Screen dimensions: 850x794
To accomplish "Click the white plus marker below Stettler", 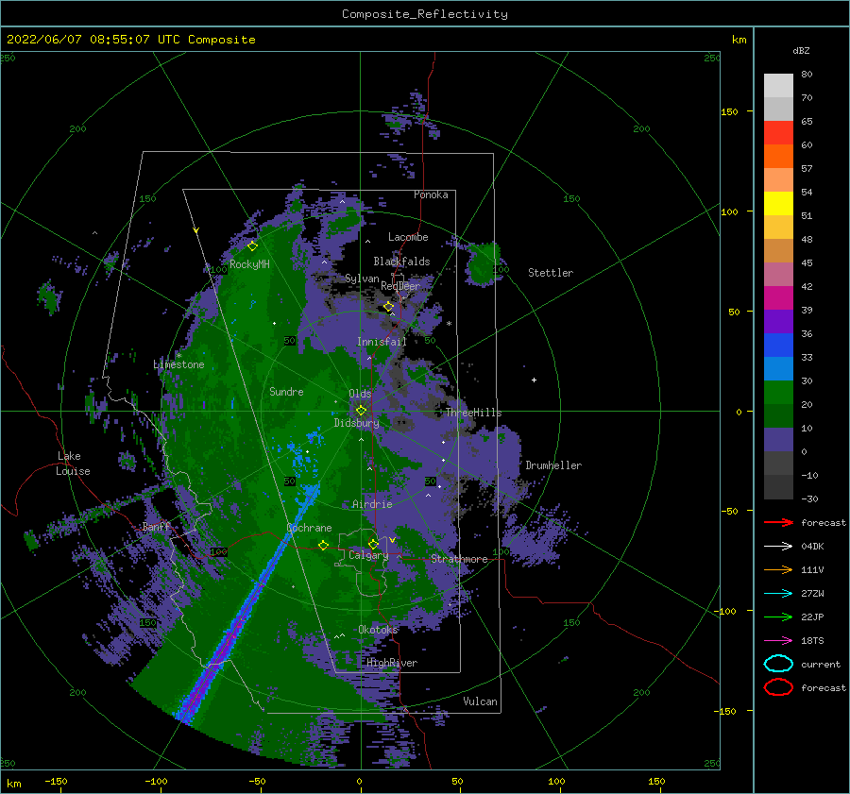I will coord(534,380).
